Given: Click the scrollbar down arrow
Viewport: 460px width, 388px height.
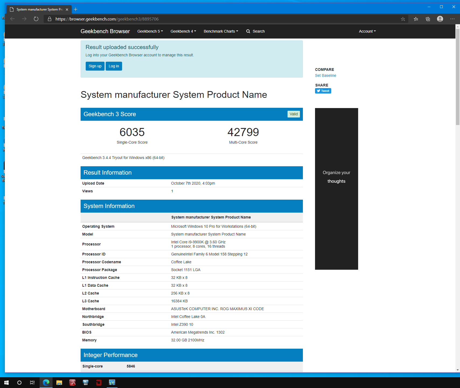Looking at the screenshot, I should click(458, 370).
